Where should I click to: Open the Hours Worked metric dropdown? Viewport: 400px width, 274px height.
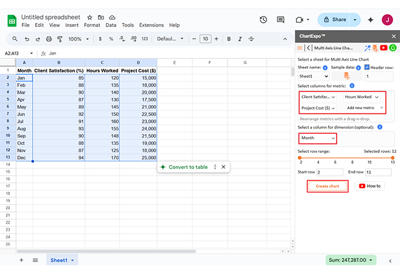coord(361,97)
